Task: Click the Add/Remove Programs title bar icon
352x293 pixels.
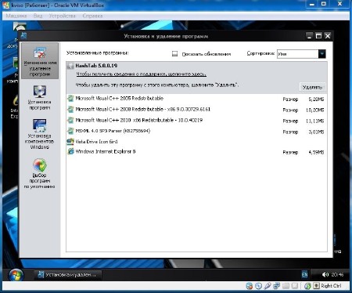Action: (x=23, y=35)
